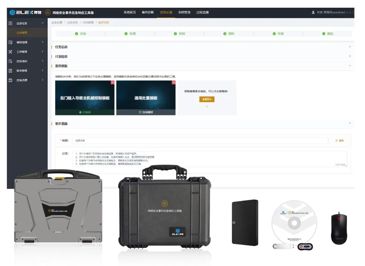Collapse the 应急任务 sidebar group

(x=42, y=23)
